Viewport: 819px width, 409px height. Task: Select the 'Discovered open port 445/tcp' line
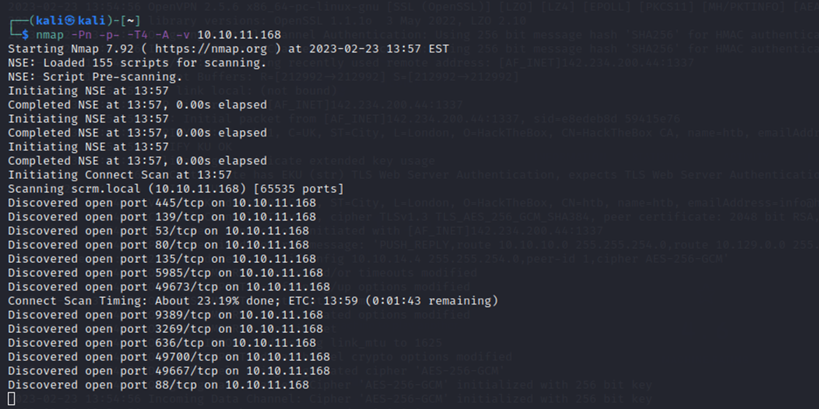click(x=162, y=202)
